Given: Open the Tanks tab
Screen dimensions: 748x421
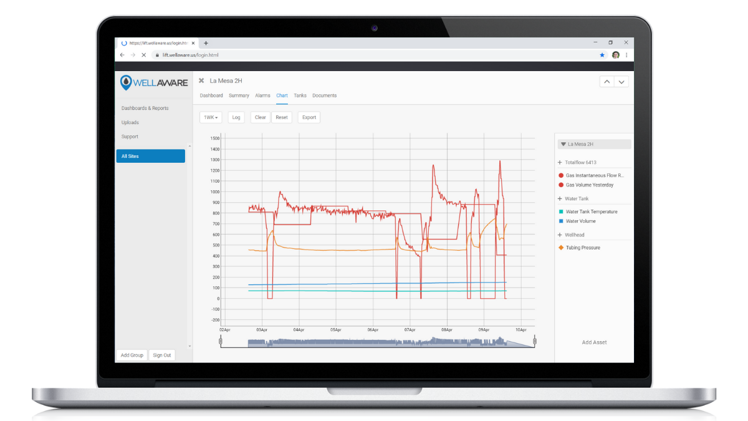Looking at the screenshot, I should (300, 95).
